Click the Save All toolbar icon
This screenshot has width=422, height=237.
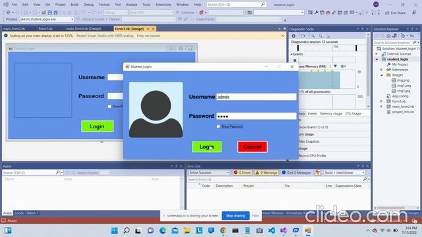click(55, 13)
